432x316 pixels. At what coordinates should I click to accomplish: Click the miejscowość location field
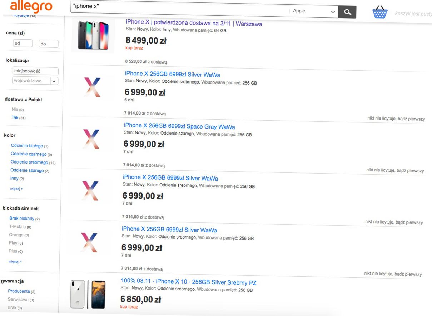click(x=35, y=71)
